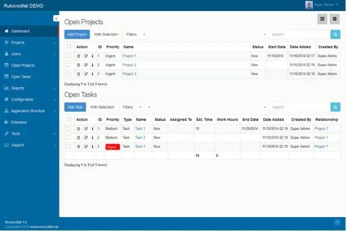This screenshot has height=231, width=347.
Task: Expand the Filters dropdown arrow in Open Tasks
Action: click(x=149, y=107)
